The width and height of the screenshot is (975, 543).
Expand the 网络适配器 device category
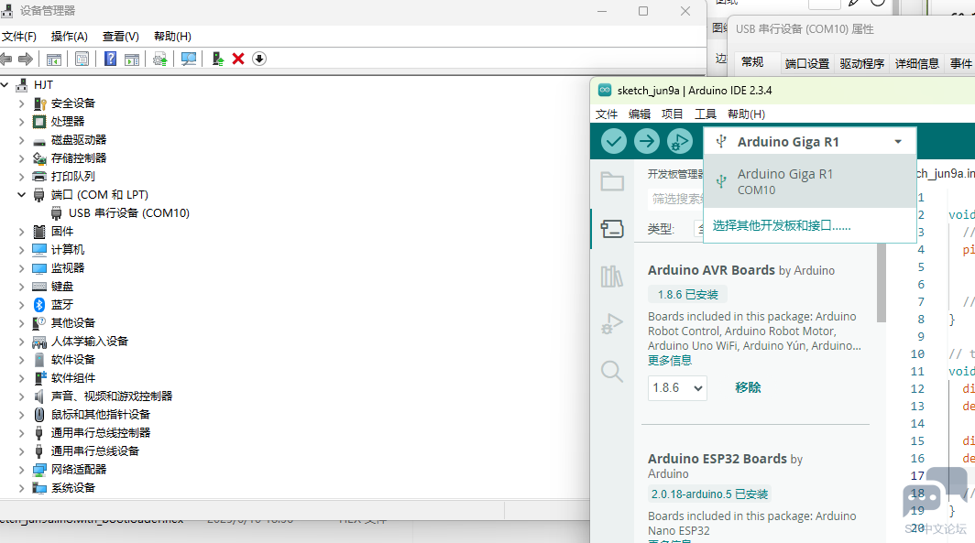(22, 470)
